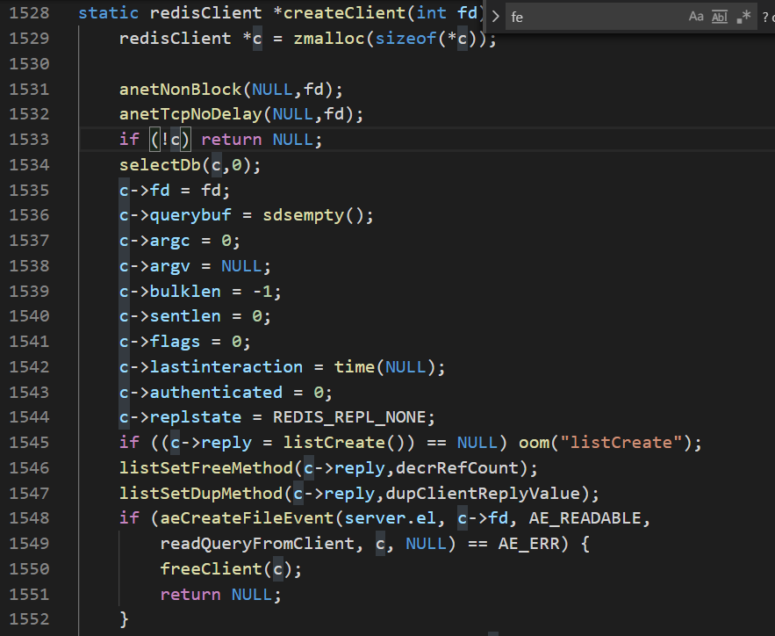Viewport: 775px width, 636px height.
Task: Click the createClient function name
Action: coord(345,13)
